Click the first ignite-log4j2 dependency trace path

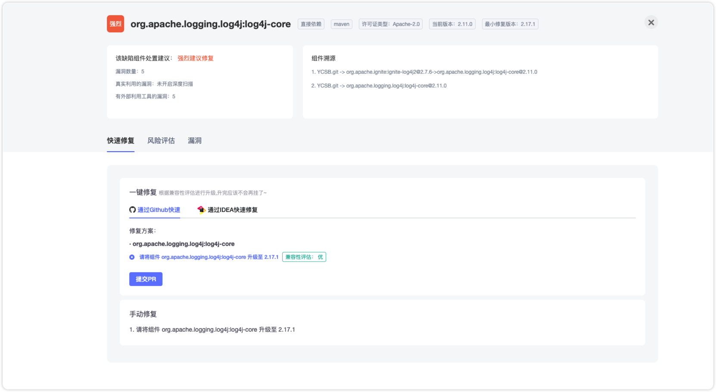424,72
